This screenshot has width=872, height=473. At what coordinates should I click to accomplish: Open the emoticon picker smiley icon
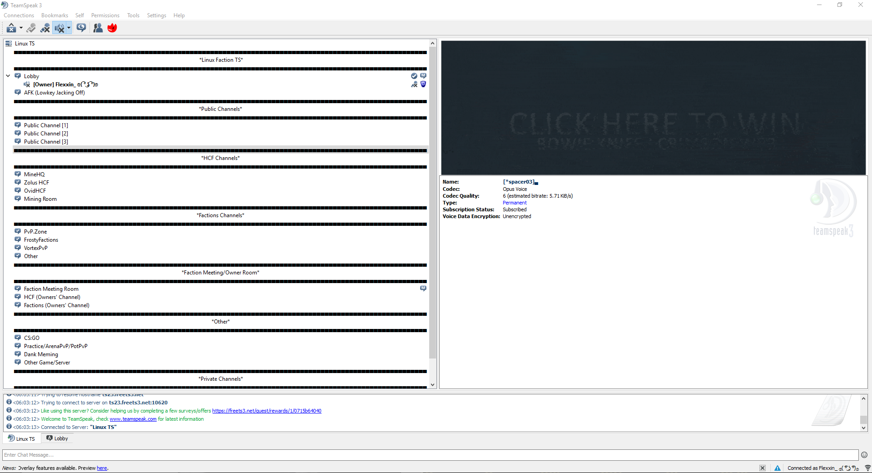(x=864, y=455)
